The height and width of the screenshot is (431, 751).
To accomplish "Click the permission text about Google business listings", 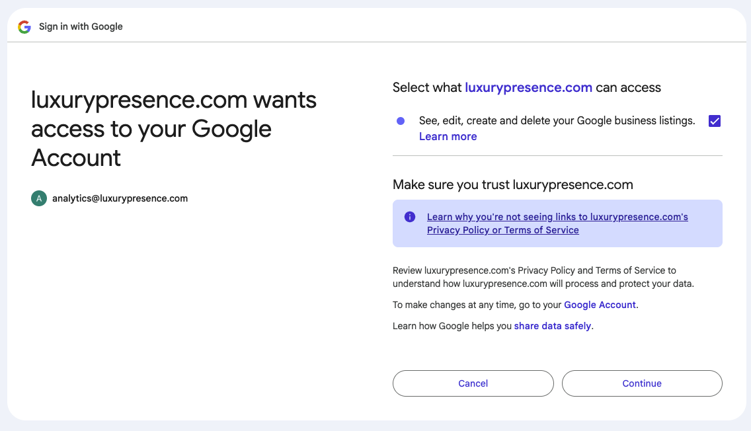I will [x=557, y=121].
